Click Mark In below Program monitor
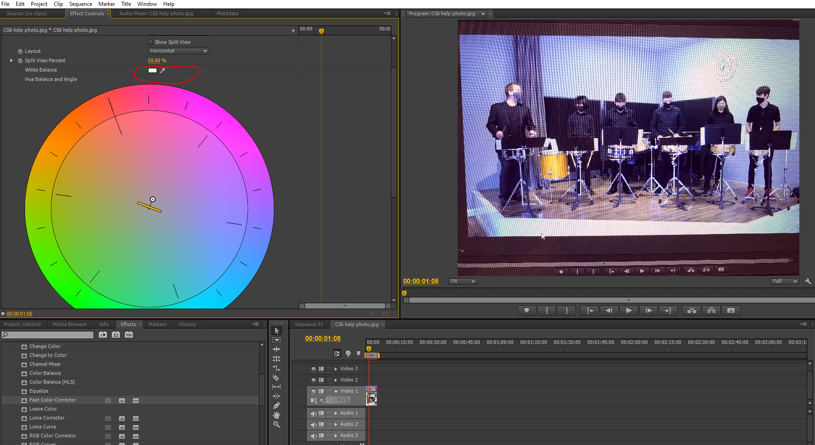Screen dimensions: 815x445 (x=547, y=310)
